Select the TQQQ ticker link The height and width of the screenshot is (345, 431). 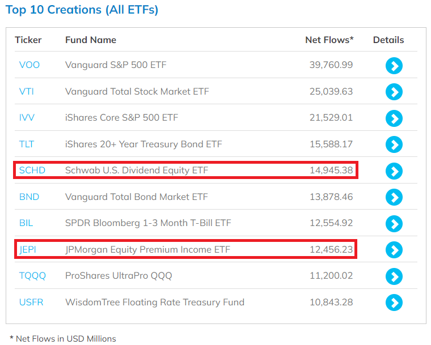coord(32,276)
